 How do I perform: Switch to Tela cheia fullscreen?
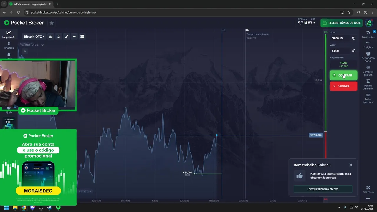tap(368, 190)
